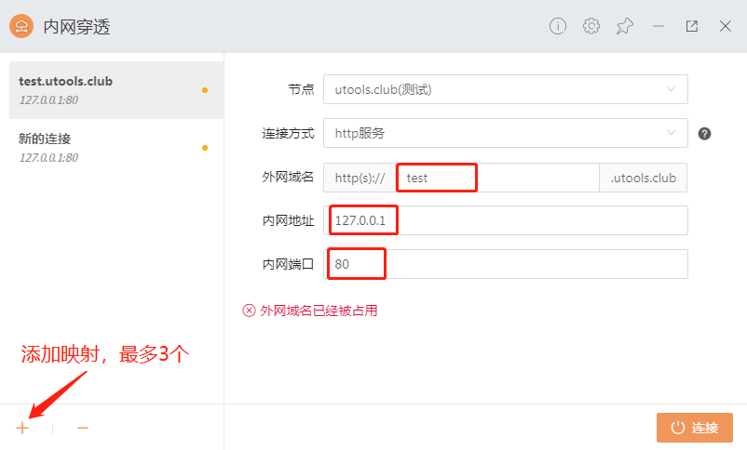Open the 连接方式 dropdown http服务
747x450 pixels.
[x=506, y=133]
